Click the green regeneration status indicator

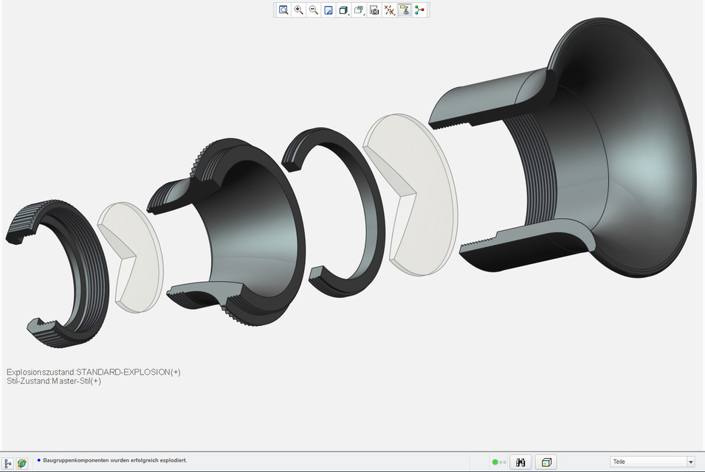496,462
